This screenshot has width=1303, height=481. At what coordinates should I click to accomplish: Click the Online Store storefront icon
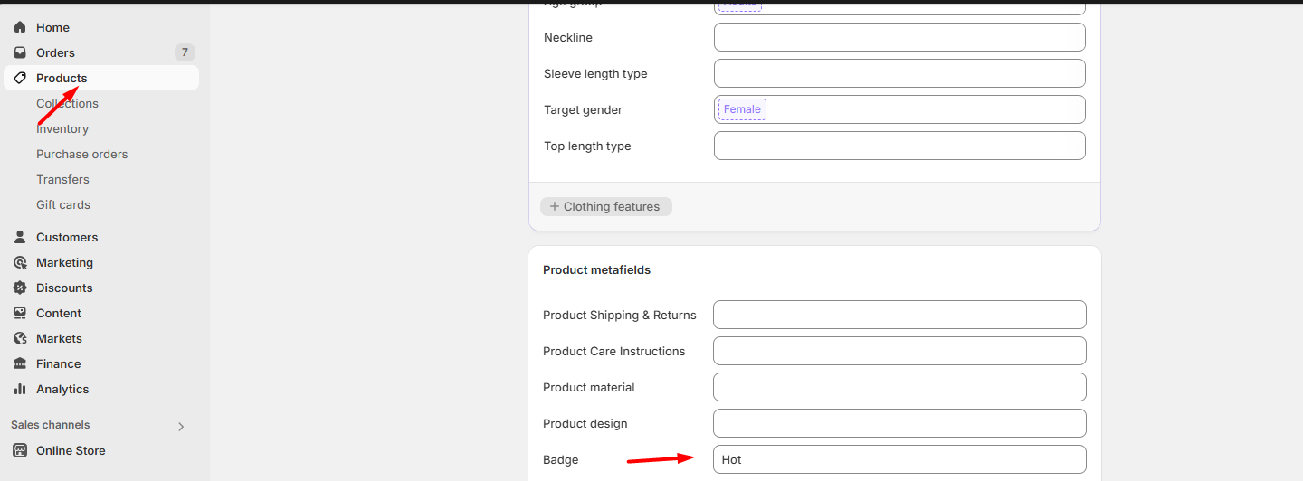[20, 450]
